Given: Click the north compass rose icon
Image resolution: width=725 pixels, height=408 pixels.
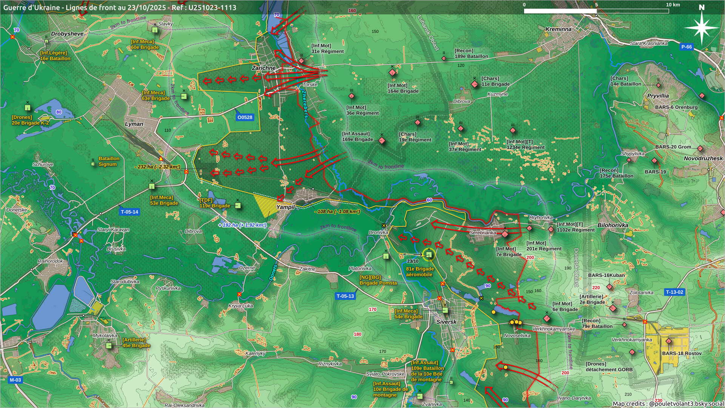Looking at the screenshot, I should [x=701, y=28].
